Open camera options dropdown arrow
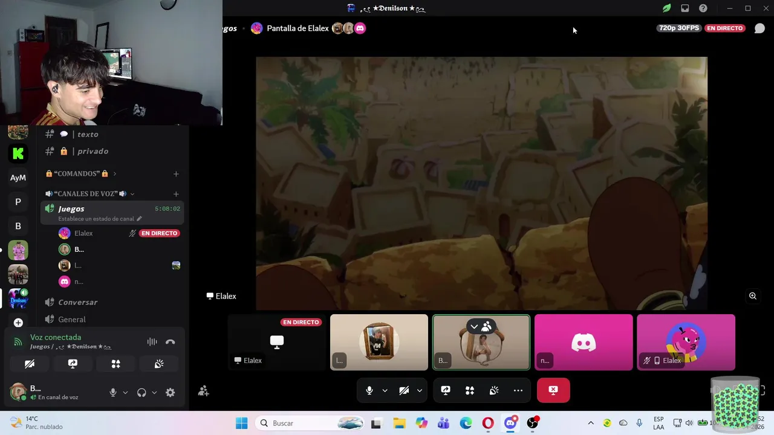 point(419,390)
